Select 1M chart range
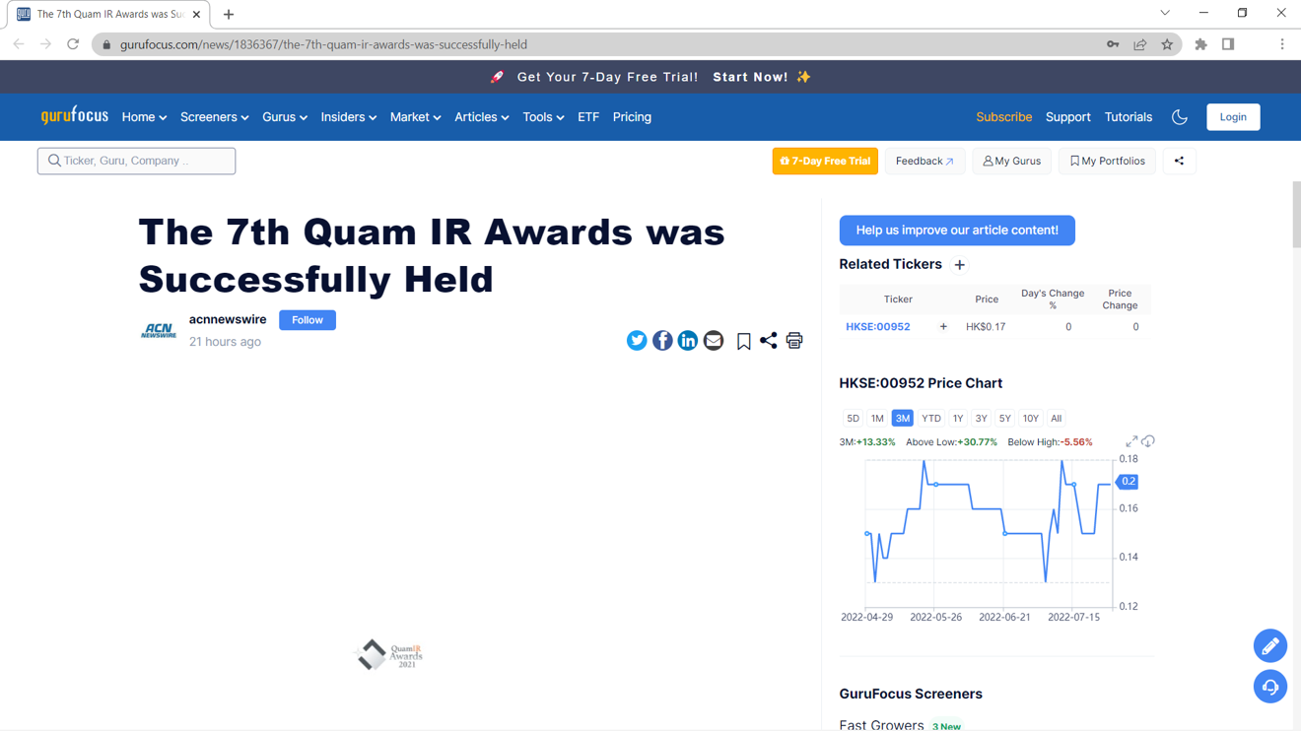This screenshot has height=731, width=1301. [877, 419]
